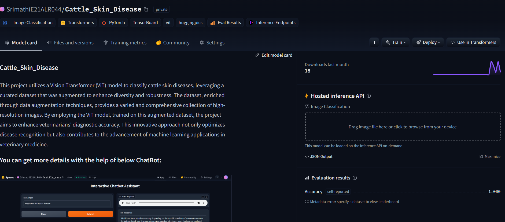
Task: Expand the Train dropdown
Action: [x=396, y=43]
